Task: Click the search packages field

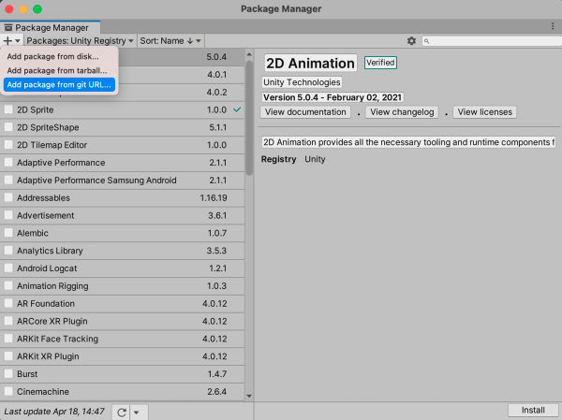Action: [x=492, y=41]
